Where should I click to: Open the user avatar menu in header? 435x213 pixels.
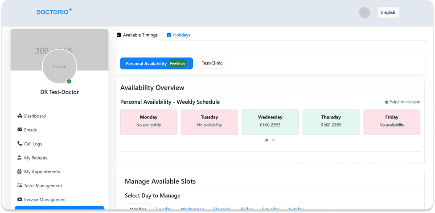[365, 12]
